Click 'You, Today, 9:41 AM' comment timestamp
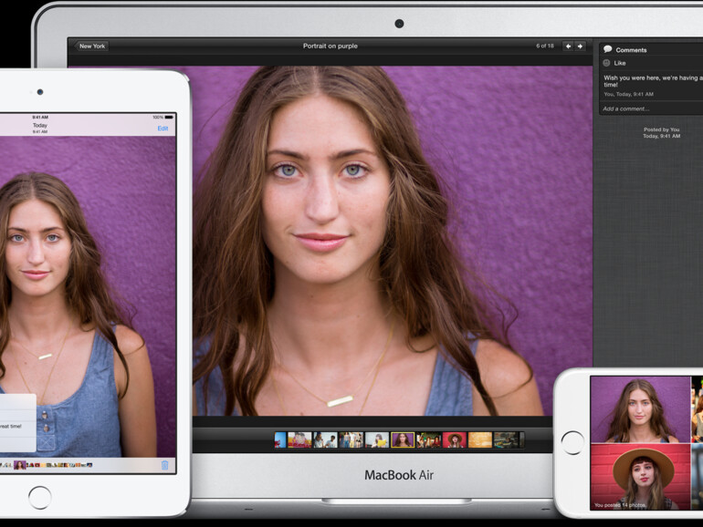This screenshot has width=703, height=527. coord(628,95)
